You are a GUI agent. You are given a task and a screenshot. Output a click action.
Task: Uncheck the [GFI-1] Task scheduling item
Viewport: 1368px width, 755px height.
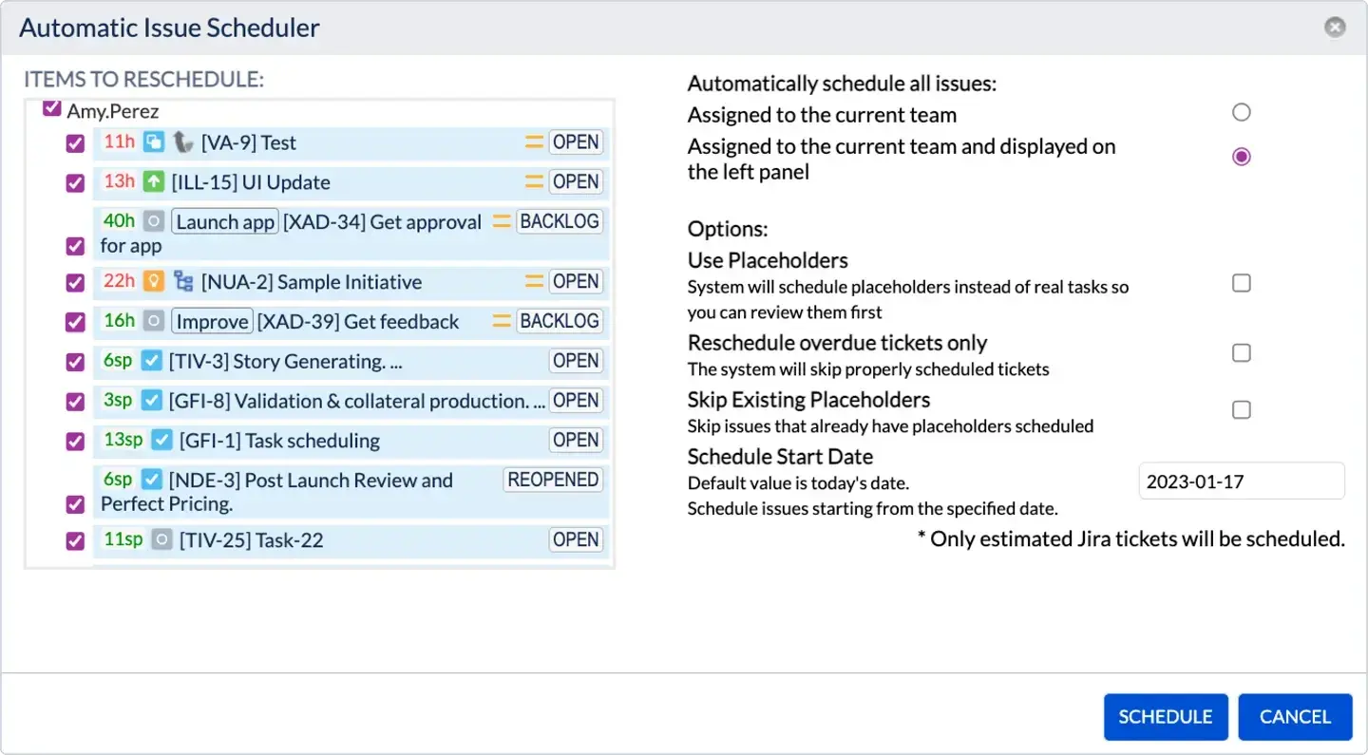[75, 440]
